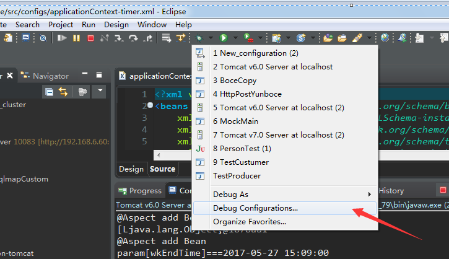The width and height of the screenshot is (449, 259).
Task: Open the Run menu
Action: coord(89,25)
